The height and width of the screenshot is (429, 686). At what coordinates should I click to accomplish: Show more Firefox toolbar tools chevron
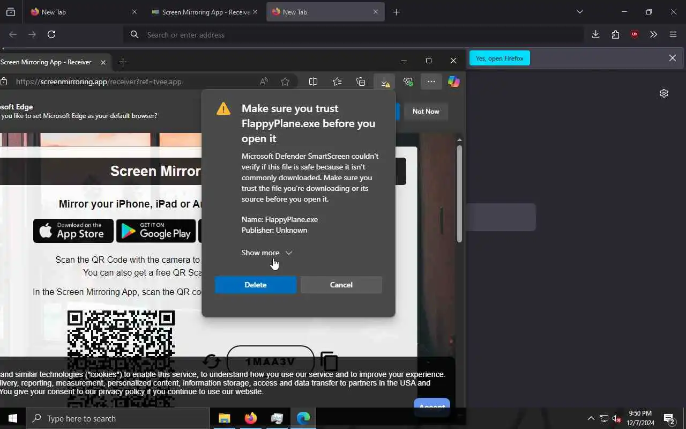[653, 34]
